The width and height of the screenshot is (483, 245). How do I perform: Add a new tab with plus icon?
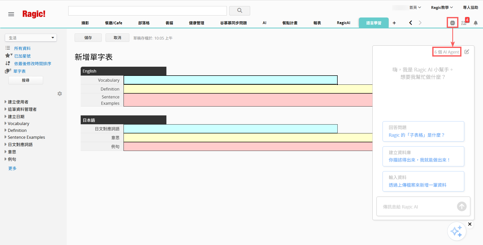pyautogui.click(x=394, y=23)
